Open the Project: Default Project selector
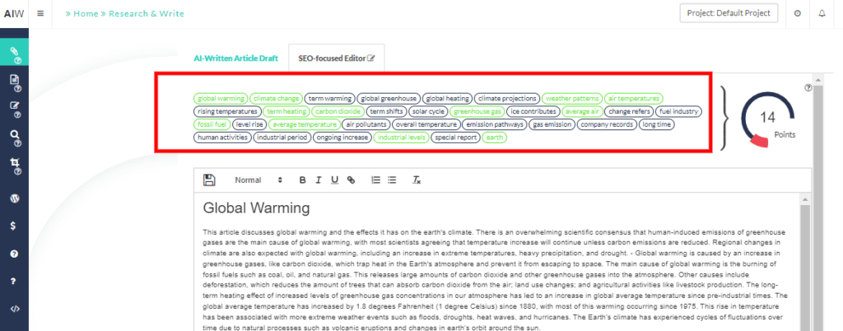Viewport: 843px width, 331px height. [729, 13]
